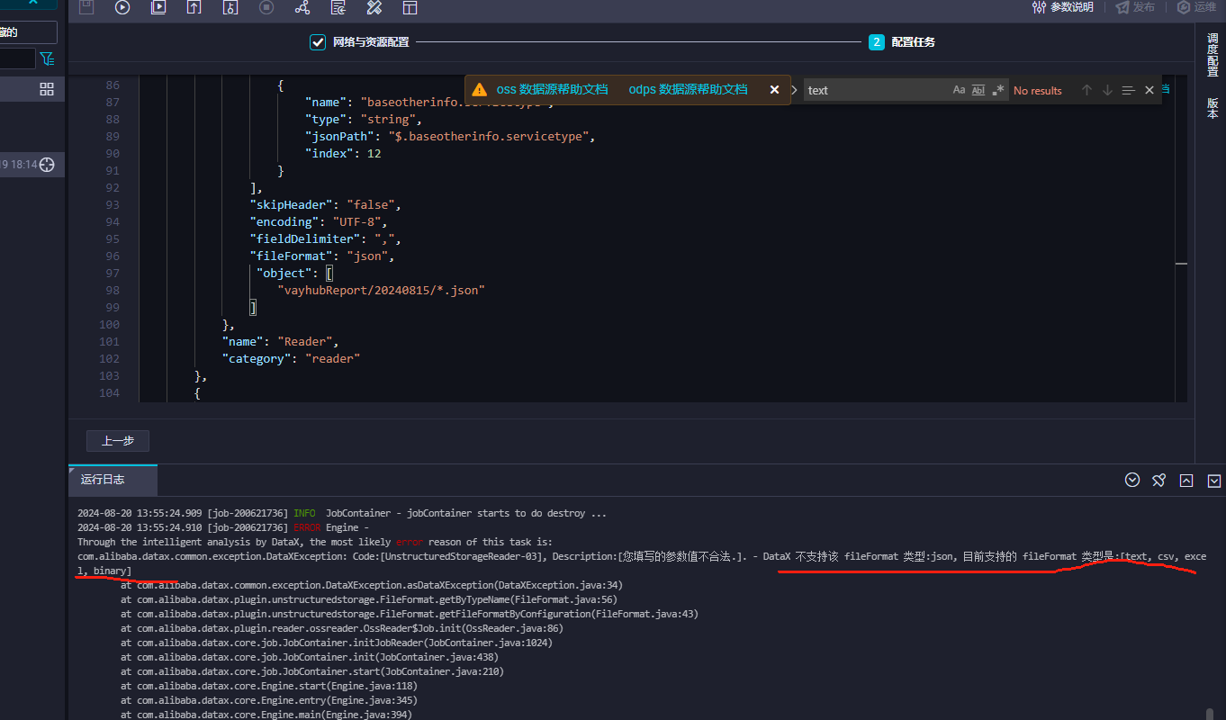Click the filter icon in left sidebar
The image size is (1226, 720).
[x=47, y=58]
